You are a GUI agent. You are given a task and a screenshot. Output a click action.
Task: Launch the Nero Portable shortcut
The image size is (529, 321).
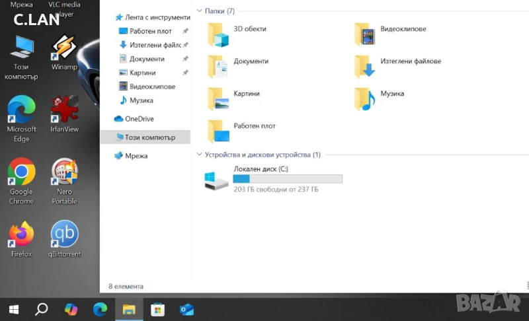click(64, 173)
